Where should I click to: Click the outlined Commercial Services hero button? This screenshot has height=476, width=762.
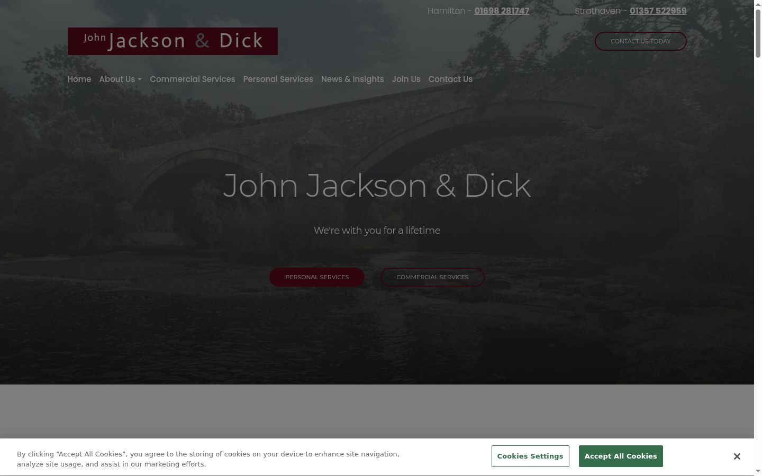[x=432, y=277]
